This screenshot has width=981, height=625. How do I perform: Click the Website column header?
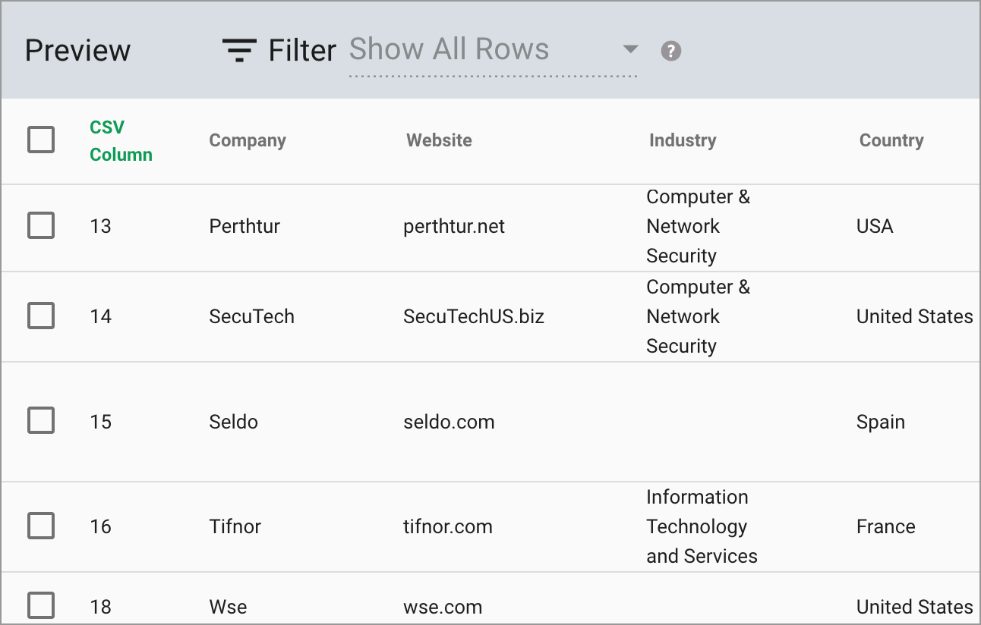tap(439, 140)
